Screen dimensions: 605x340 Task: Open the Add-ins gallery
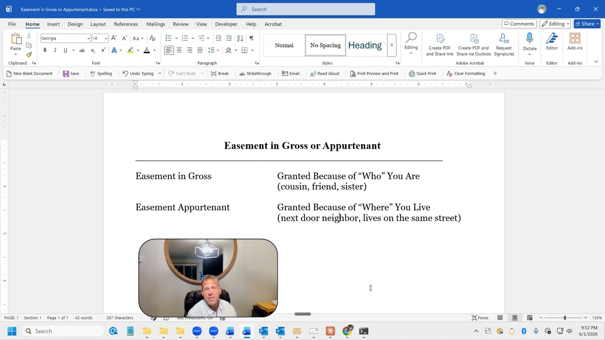pos(575,42)
